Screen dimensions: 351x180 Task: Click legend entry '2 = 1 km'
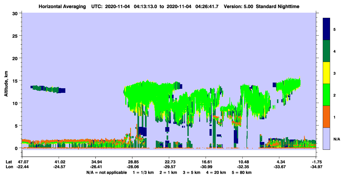(x=168, y=172)
